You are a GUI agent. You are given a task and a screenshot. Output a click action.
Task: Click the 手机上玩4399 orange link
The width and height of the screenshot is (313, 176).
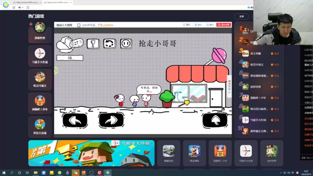[x=106, y=25]
